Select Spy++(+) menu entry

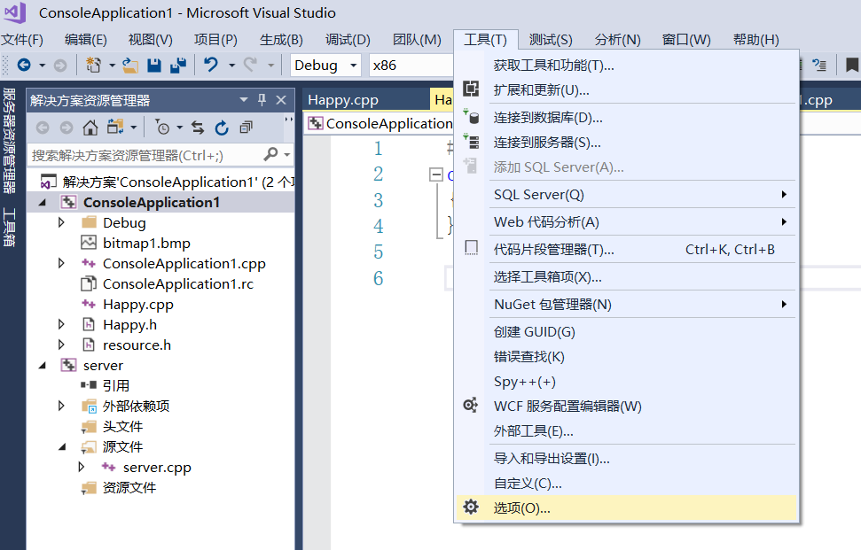coord(626,381)
